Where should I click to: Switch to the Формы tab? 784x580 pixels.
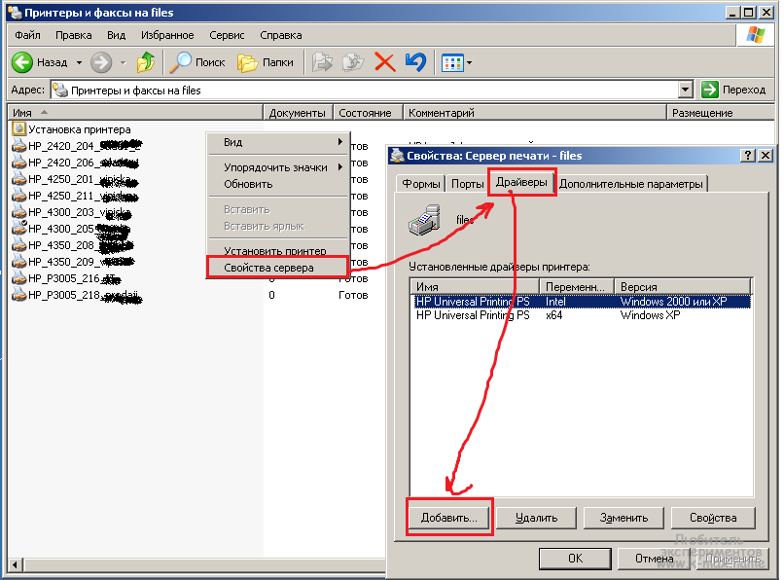[x=421, y=184]
